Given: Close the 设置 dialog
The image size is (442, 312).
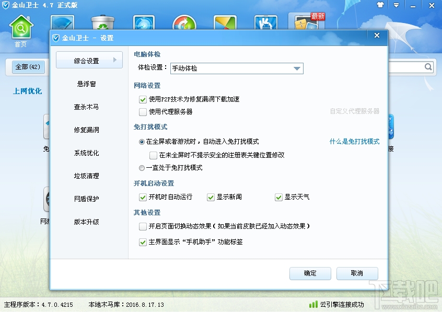Looking at the screenshot, I should point(377,36).
